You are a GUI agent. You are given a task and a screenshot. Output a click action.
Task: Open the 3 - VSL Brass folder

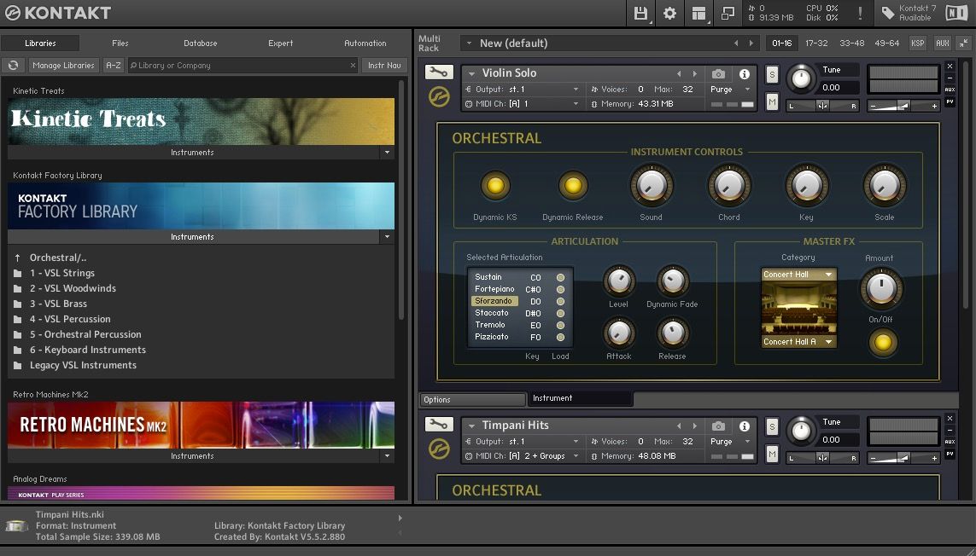click(58, 304)
